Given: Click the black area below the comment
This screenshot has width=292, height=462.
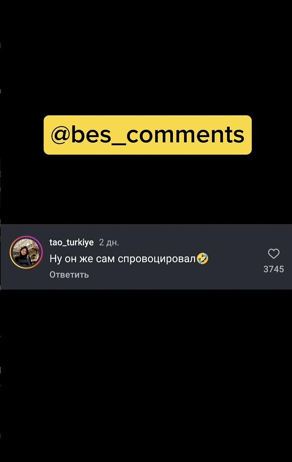Looking at the screenshot, I should [146, 376].
